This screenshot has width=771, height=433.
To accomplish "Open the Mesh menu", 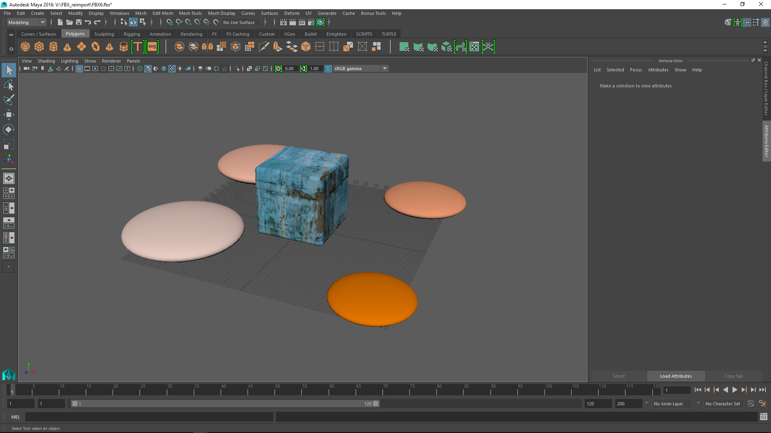I will pos(140,13).
